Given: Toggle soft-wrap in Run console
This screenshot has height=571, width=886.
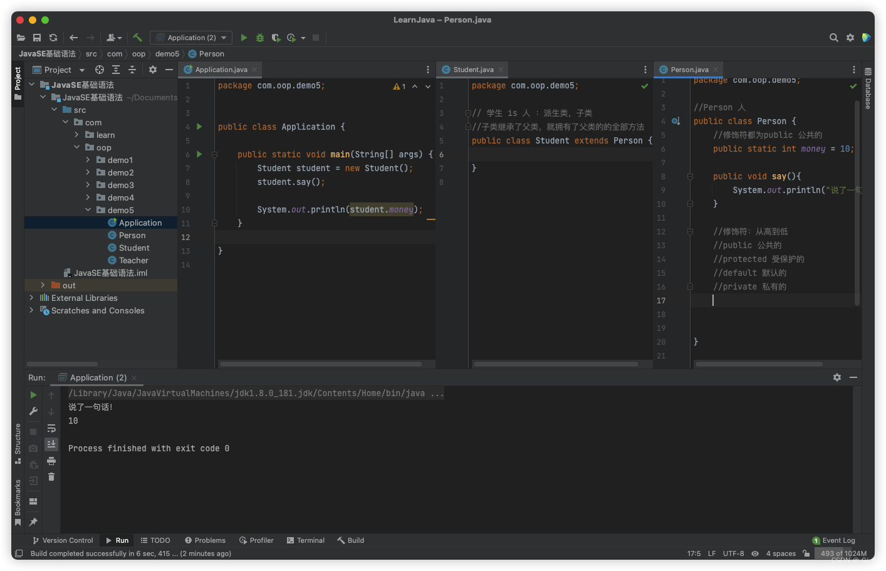Looking at the screenshot, I should click(x=51, y=428).
